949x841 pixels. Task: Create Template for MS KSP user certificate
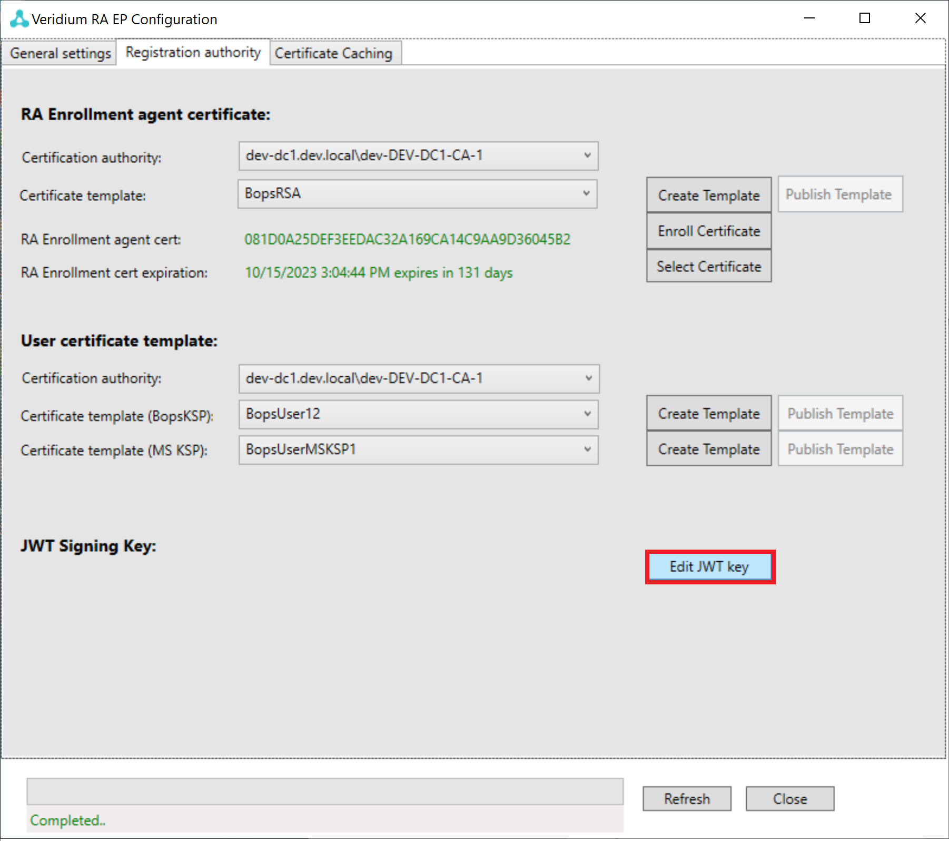[708, 449]
